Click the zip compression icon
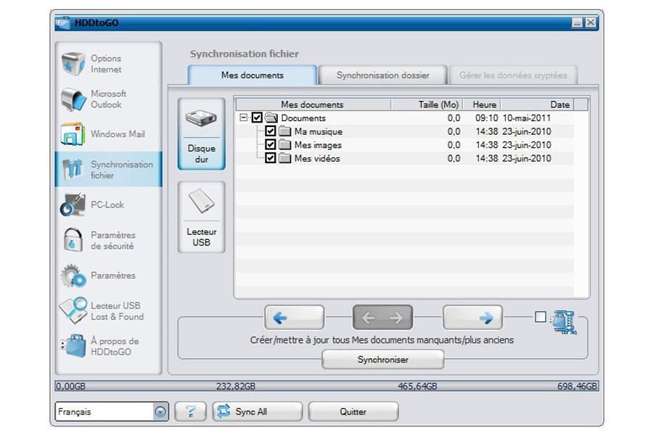Viewport: 653px width, 435px height. (x=564, y=322)
